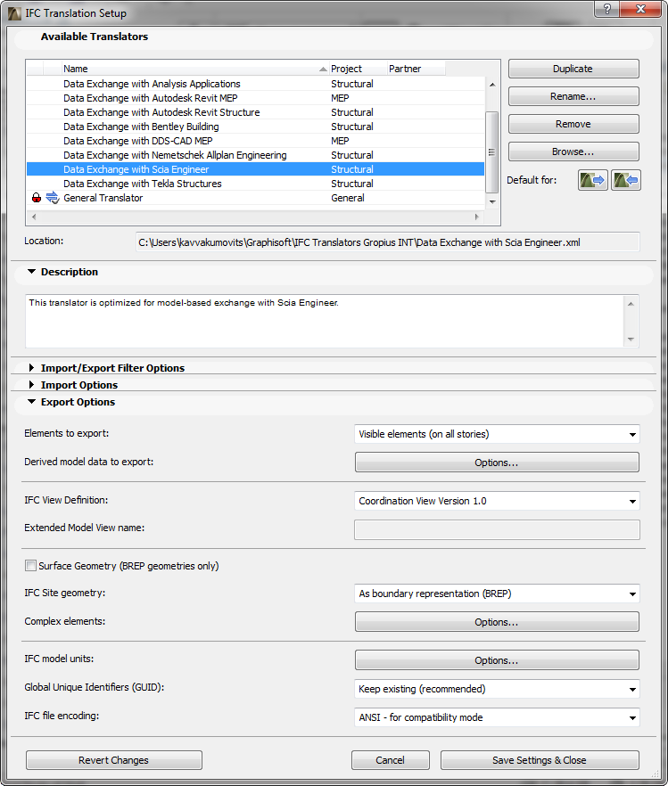Screen dimensions: 668x786
Task: Click the translator list scroll left arrow
Action: pos(34,217)
